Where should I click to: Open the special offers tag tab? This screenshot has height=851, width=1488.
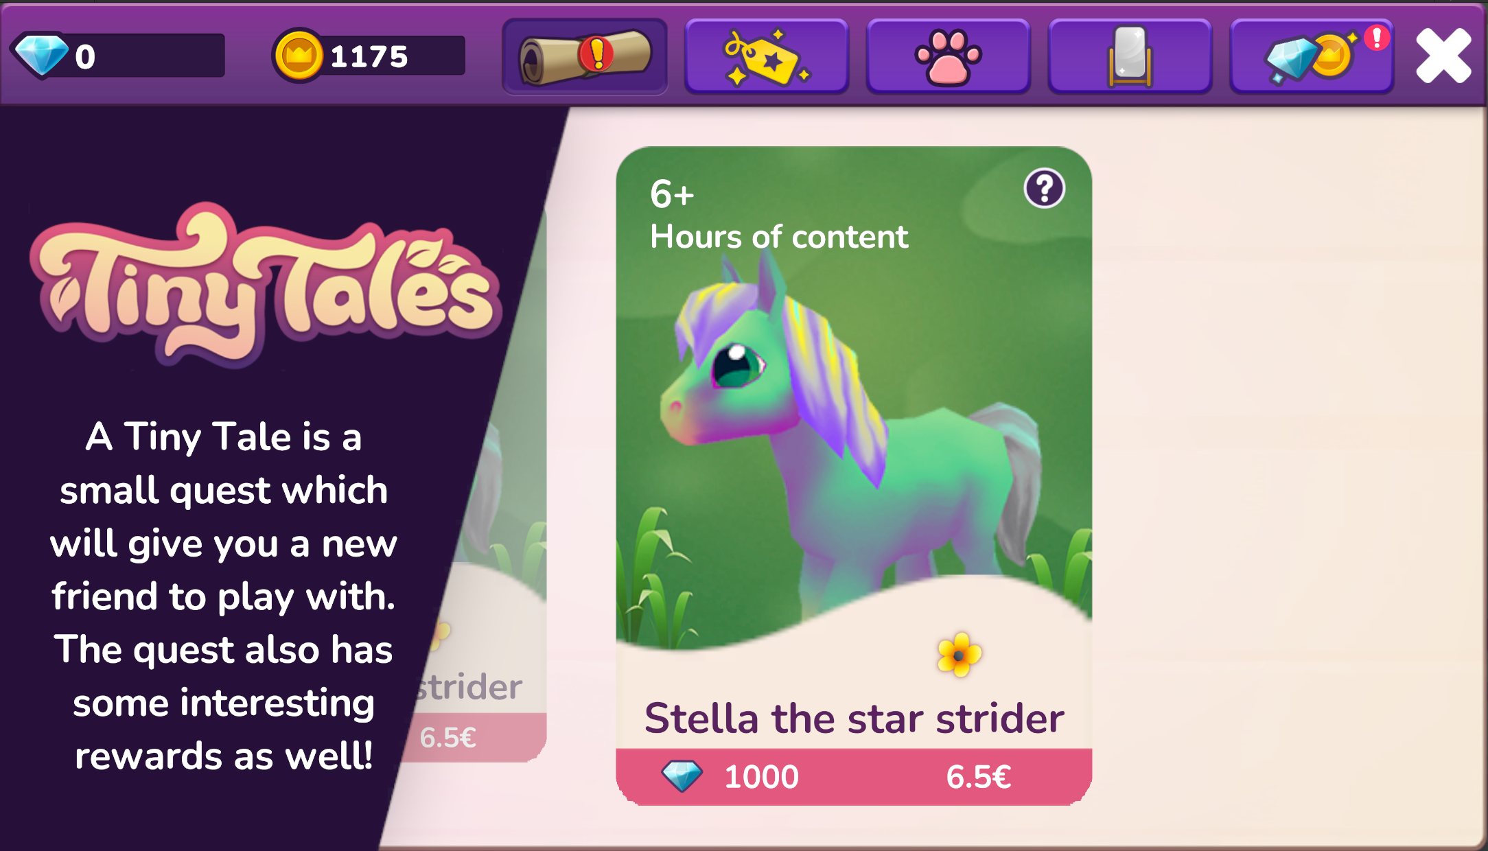(x=767, y=57)
